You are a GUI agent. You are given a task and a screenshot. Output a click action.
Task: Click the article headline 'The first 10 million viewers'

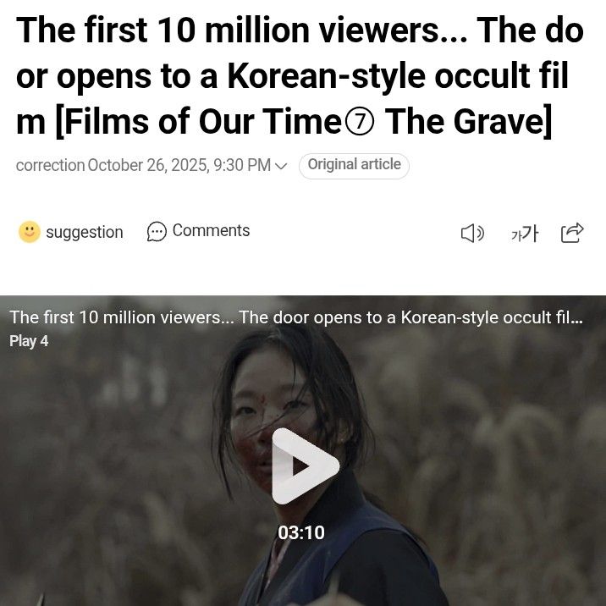[x=241, y=30]
